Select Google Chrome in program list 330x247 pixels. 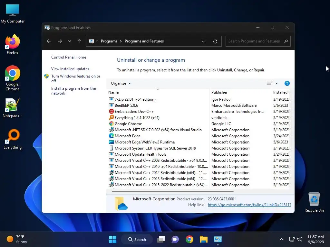199,124
